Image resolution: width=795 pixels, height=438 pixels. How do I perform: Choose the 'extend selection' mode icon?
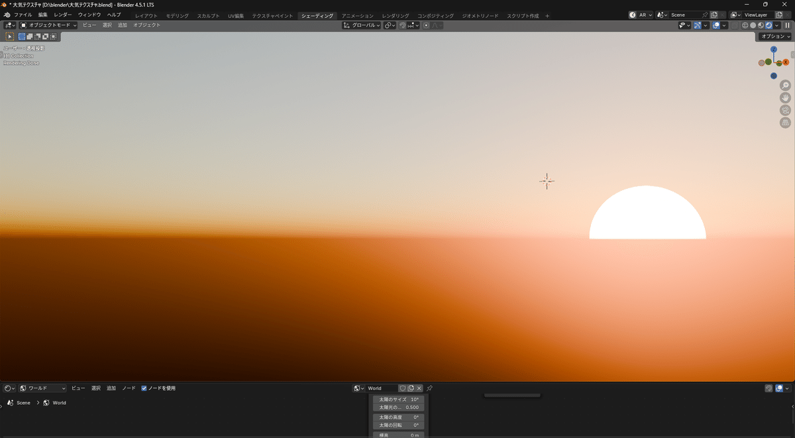30,36
